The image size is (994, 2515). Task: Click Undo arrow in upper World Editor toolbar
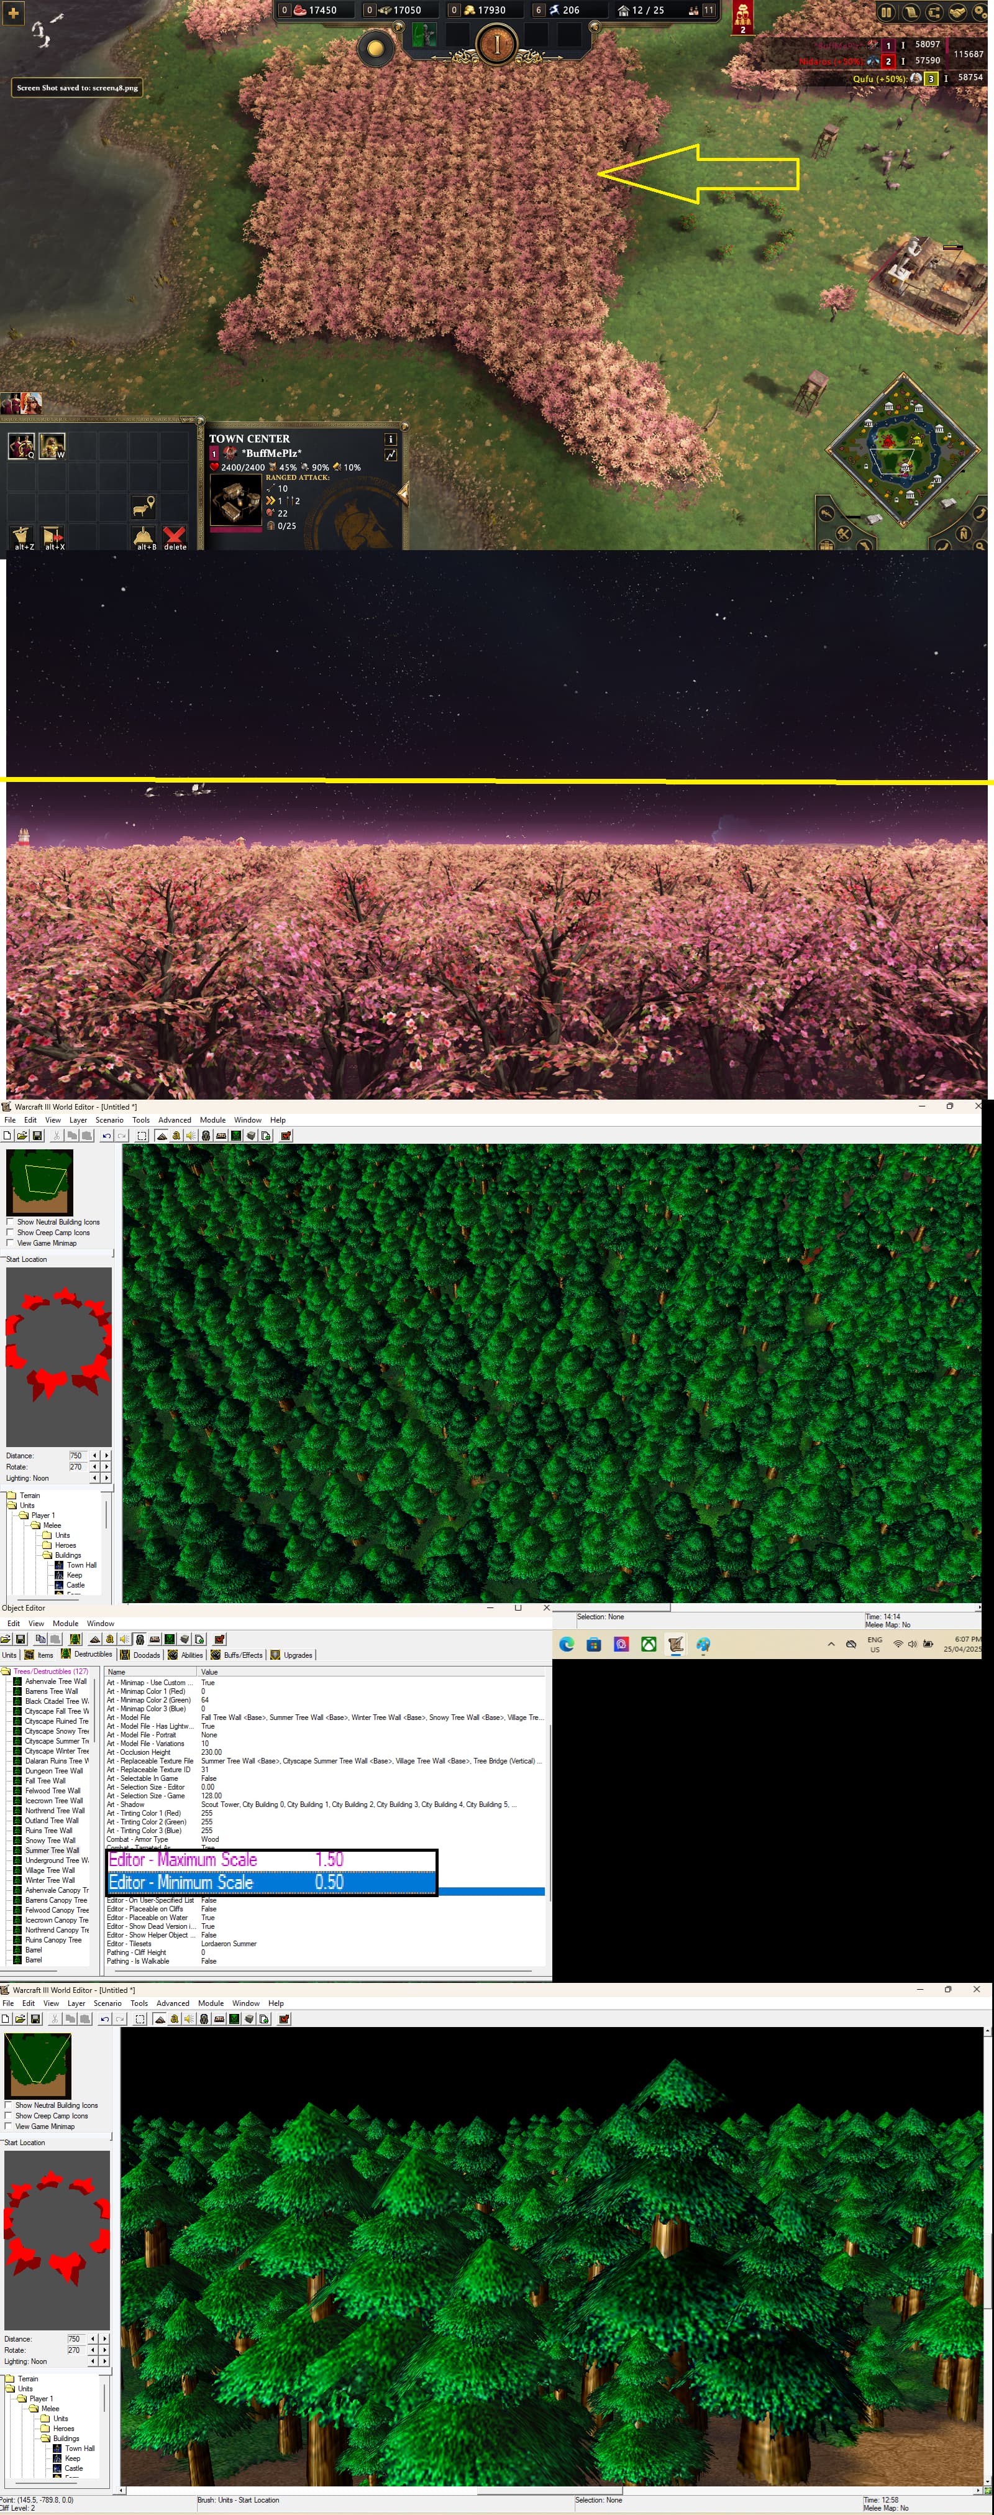point(106,1136)
